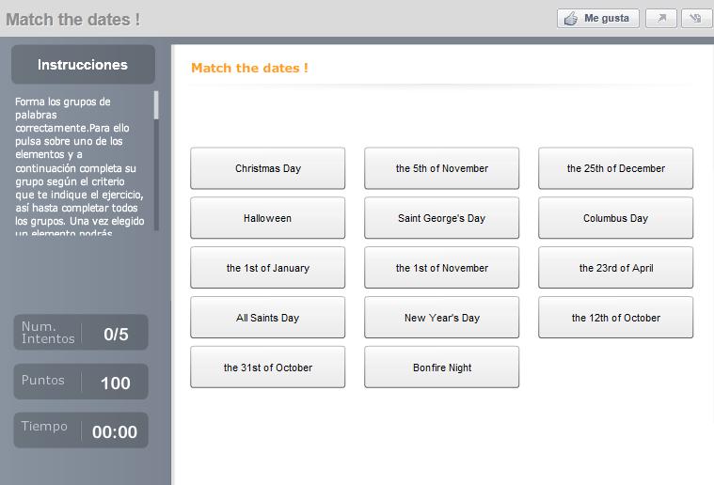714x485 pixels.
Task: Select New Year's Day card
Action: click(x=442, y=318)
